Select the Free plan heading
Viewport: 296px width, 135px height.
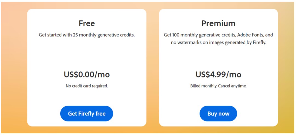pos(87,23)
